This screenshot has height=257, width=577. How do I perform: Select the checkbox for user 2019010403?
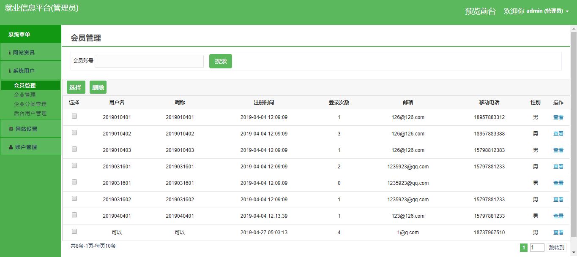tap(74, 149)
